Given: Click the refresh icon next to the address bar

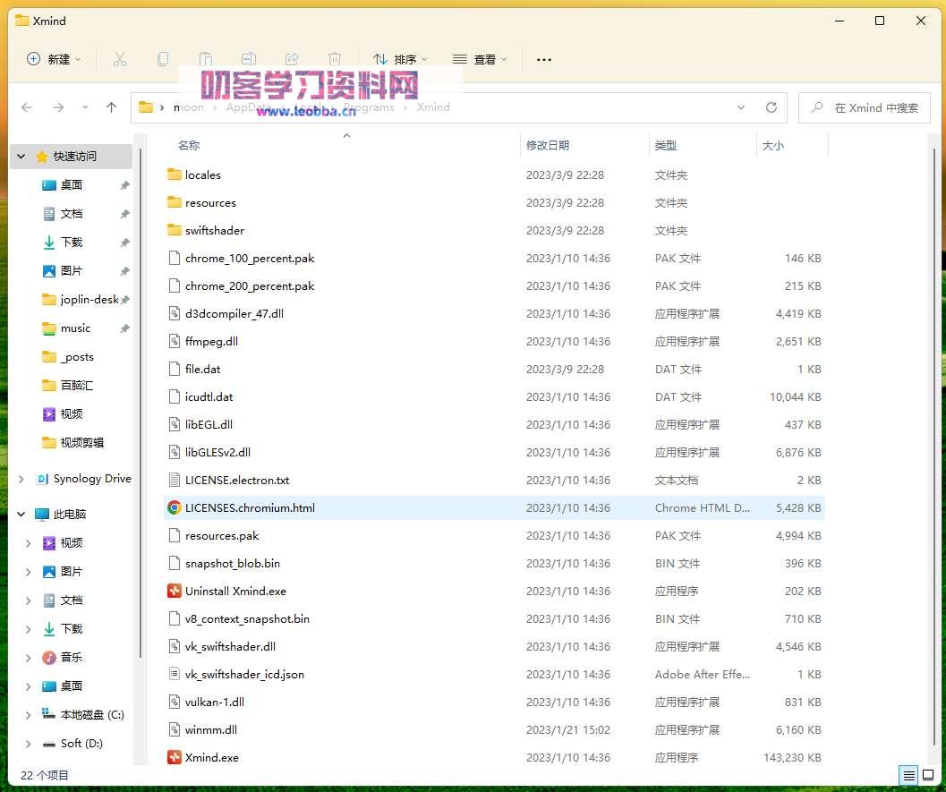Looking at the screenshot, I should [x=771, y=107].
